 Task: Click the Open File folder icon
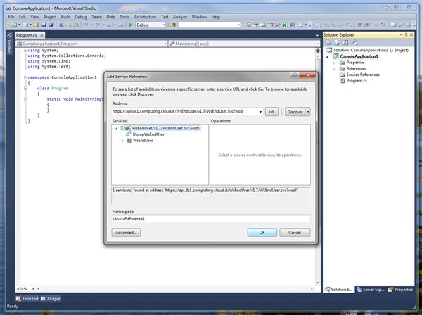pyautogui.click(x=36, y=25)
